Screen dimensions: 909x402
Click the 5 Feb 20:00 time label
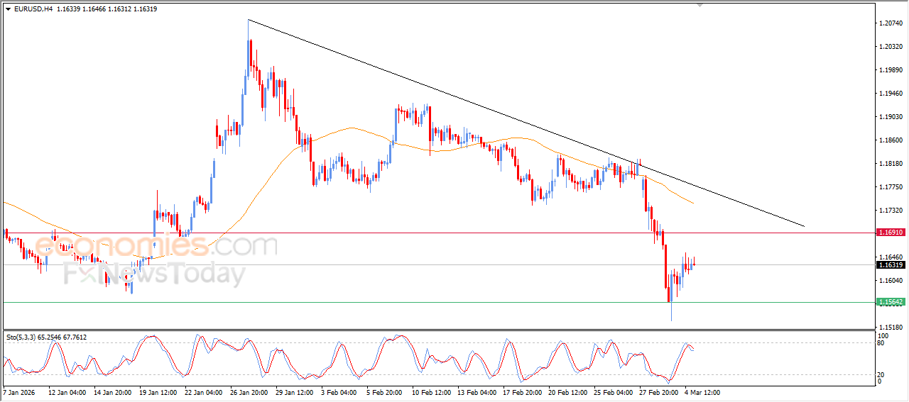[384, 391]
